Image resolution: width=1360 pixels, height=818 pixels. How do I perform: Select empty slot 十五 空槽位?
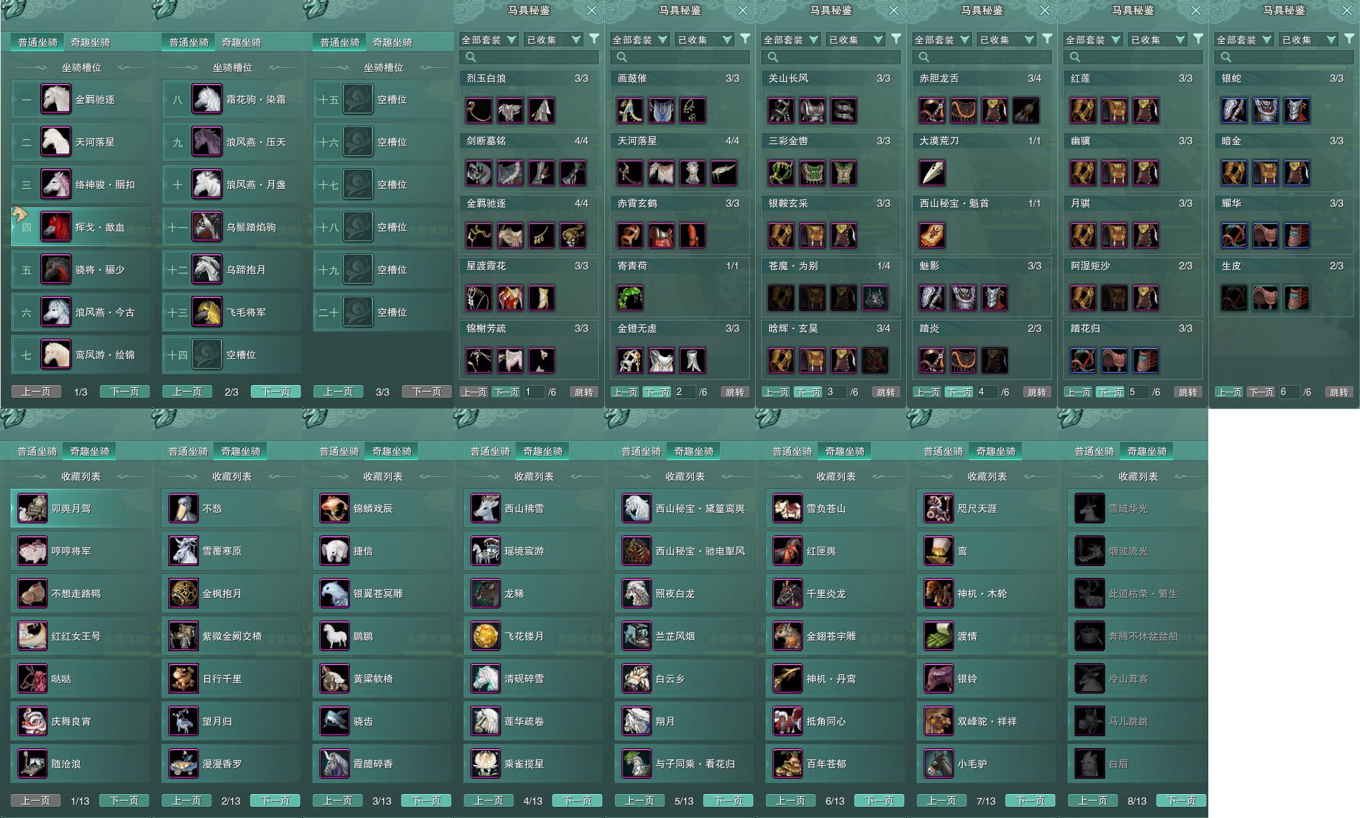click(383, 99)
